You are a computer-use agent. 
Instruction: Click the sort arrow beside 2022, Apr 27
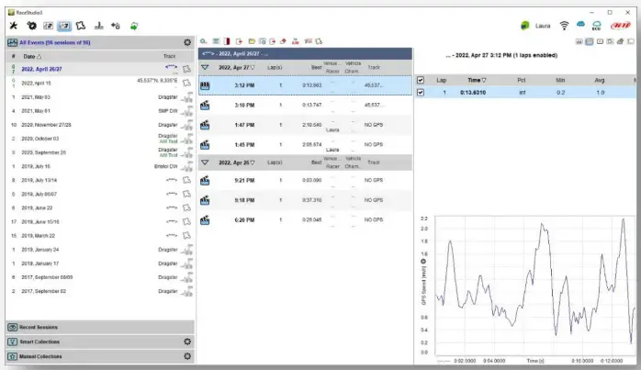click(253, 67)
